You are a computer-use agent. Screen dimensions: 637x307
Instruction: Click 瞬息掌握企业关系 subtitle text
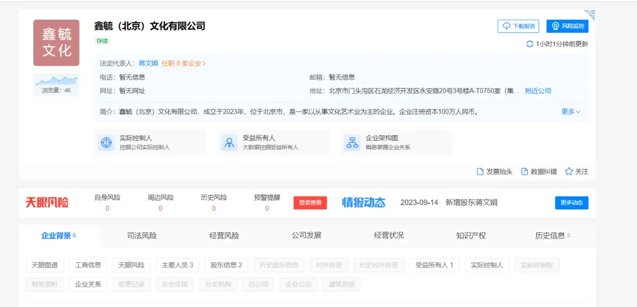pos(388,147)
